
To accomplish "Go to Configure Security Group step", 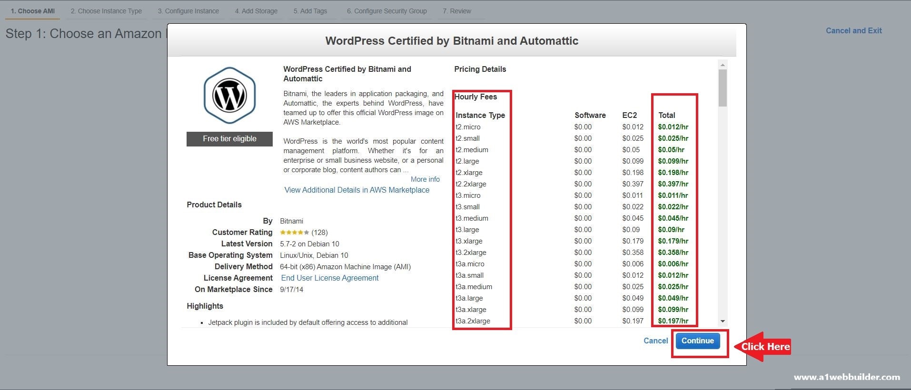I will pos(386,11).
